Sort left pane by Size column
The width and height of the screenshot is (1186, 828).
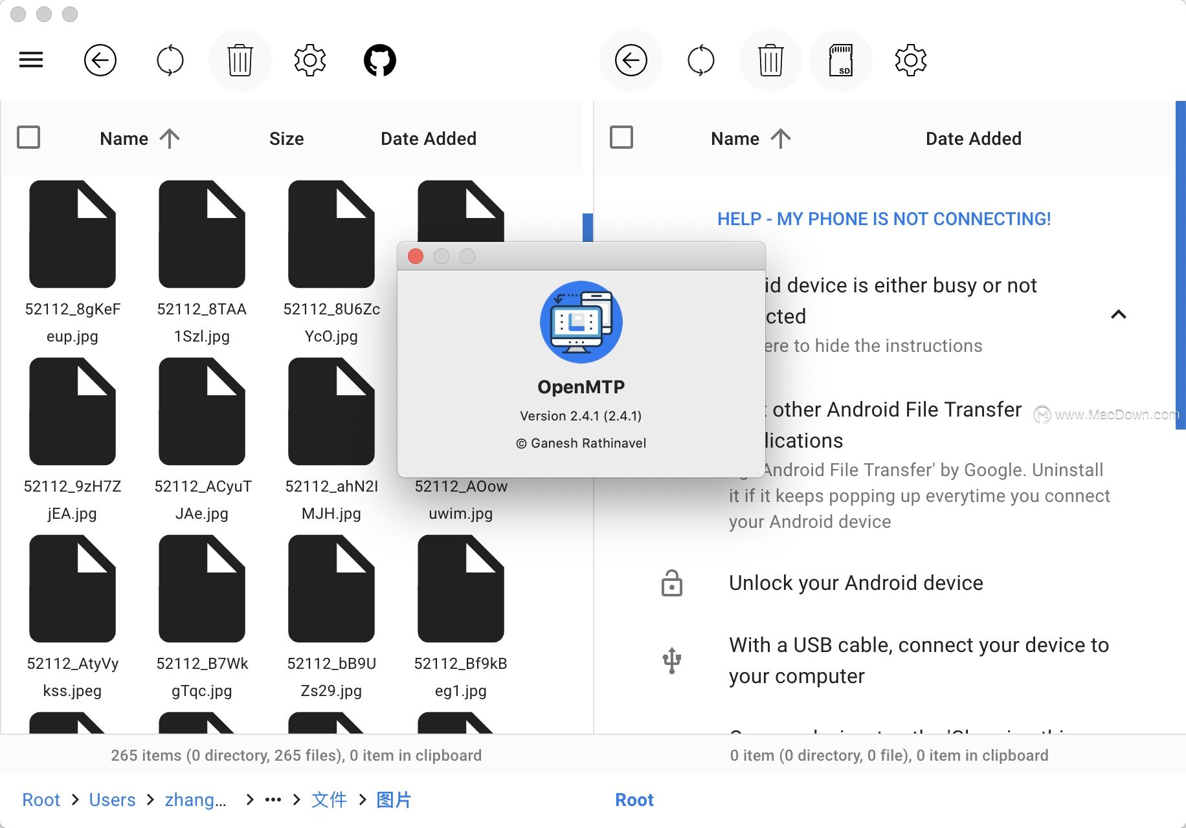click(287, 138)
